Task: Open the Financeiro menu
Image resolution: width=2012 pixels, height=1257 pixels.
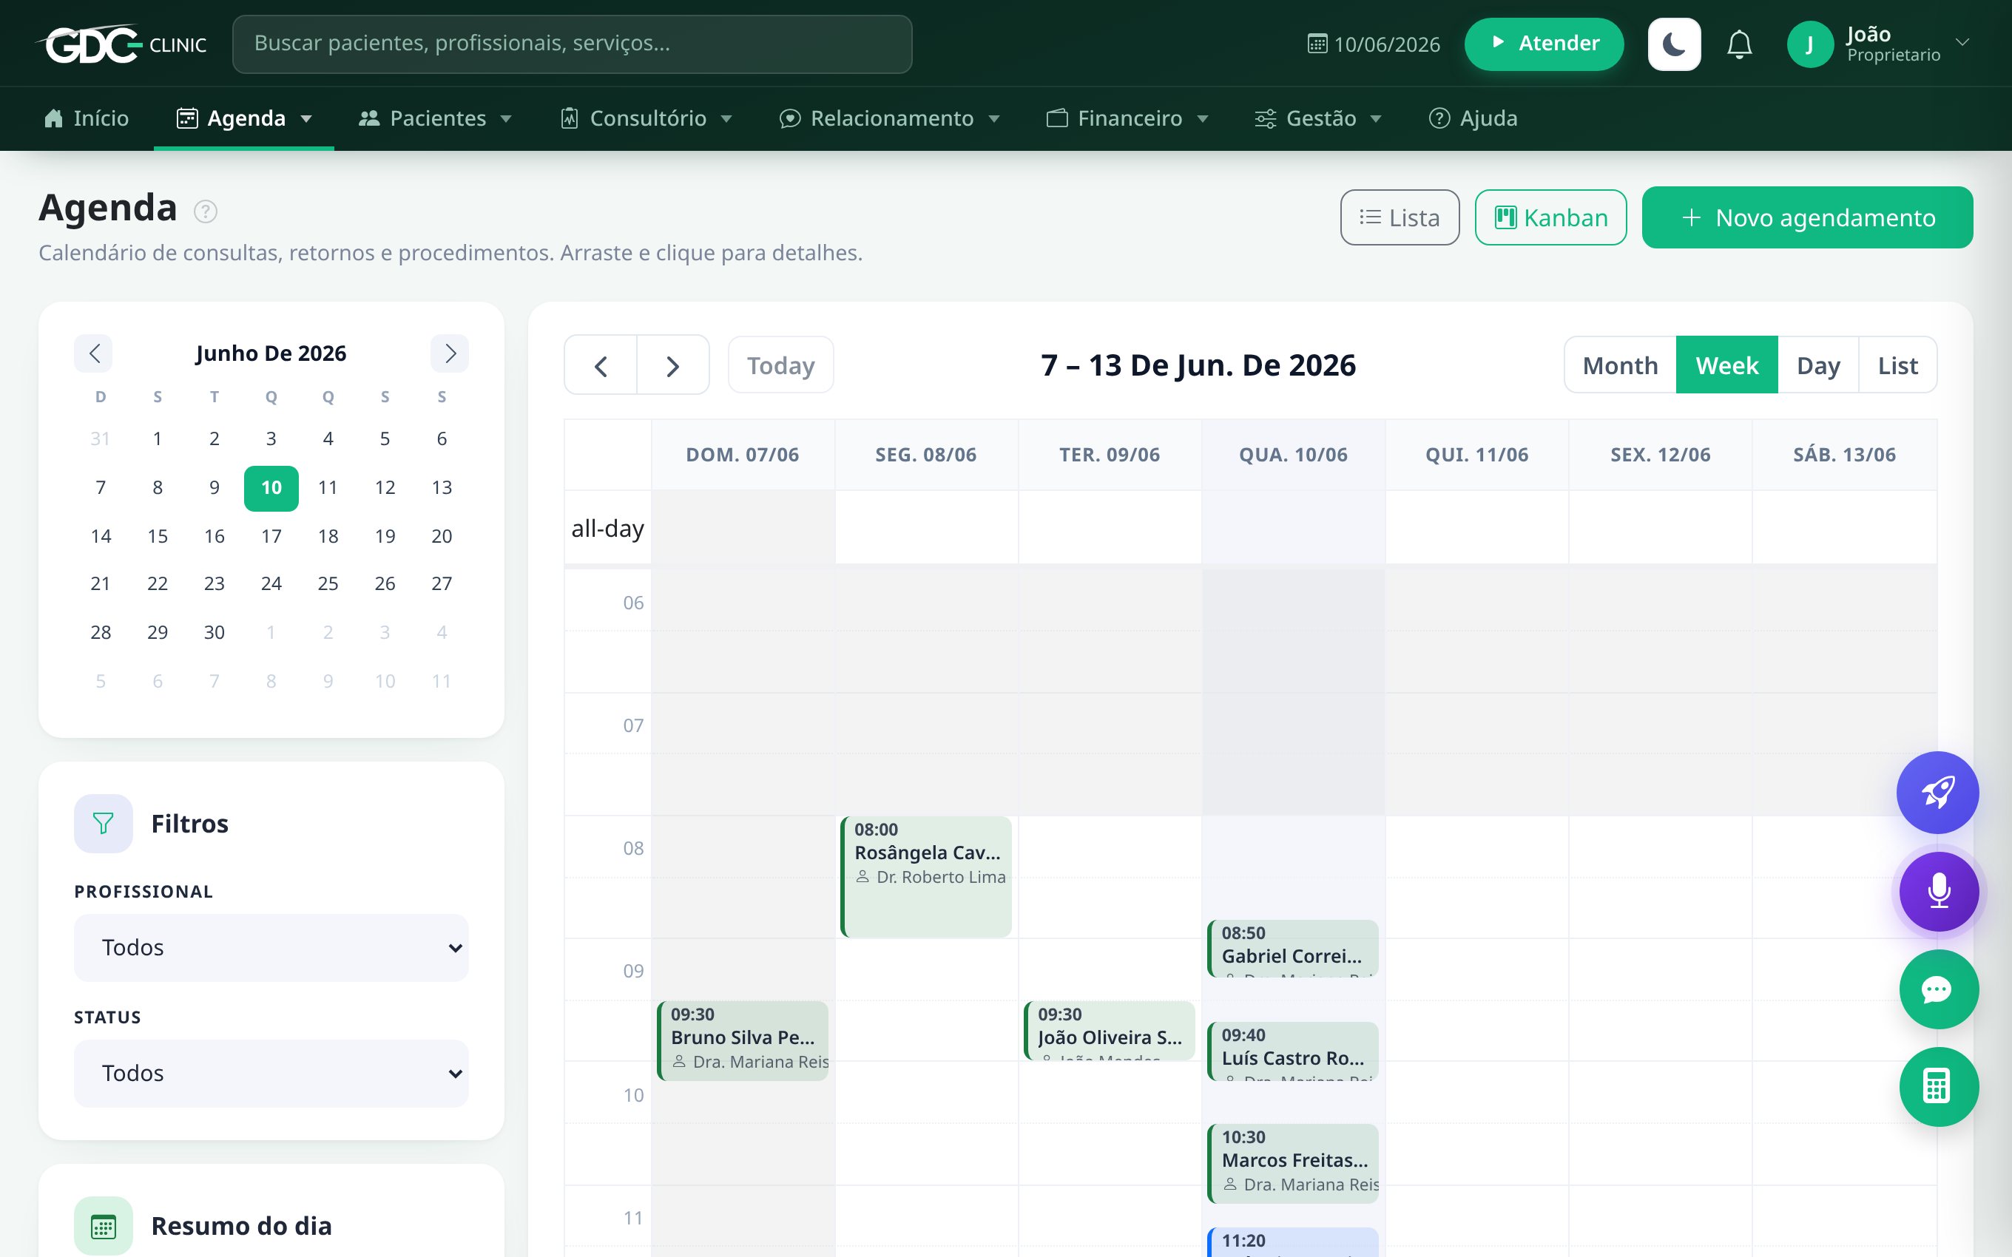Action: coord(1127,118)
